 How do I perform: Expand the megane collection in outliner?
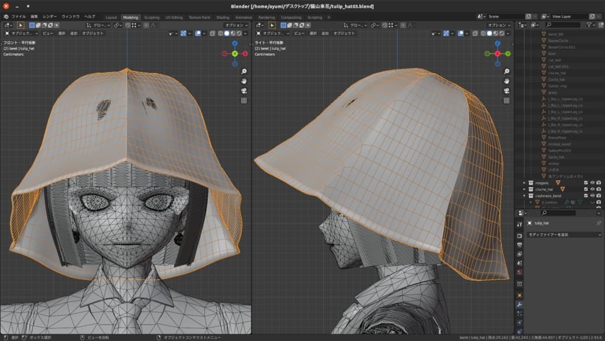[x=524, y=182]
